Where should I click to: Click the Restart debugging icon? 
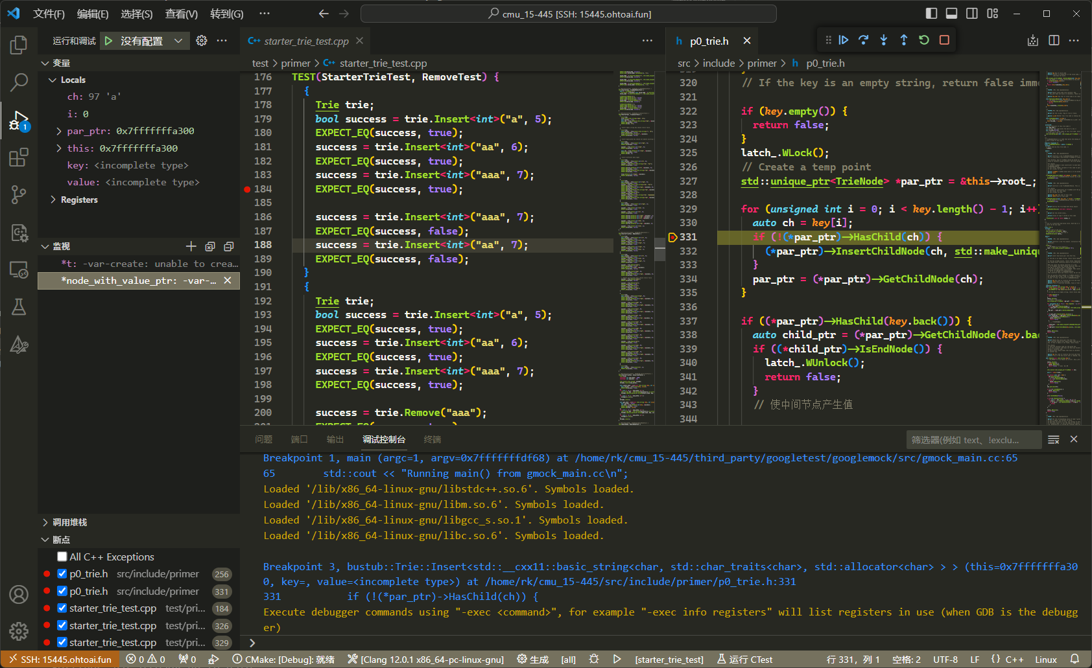(924, 40)
